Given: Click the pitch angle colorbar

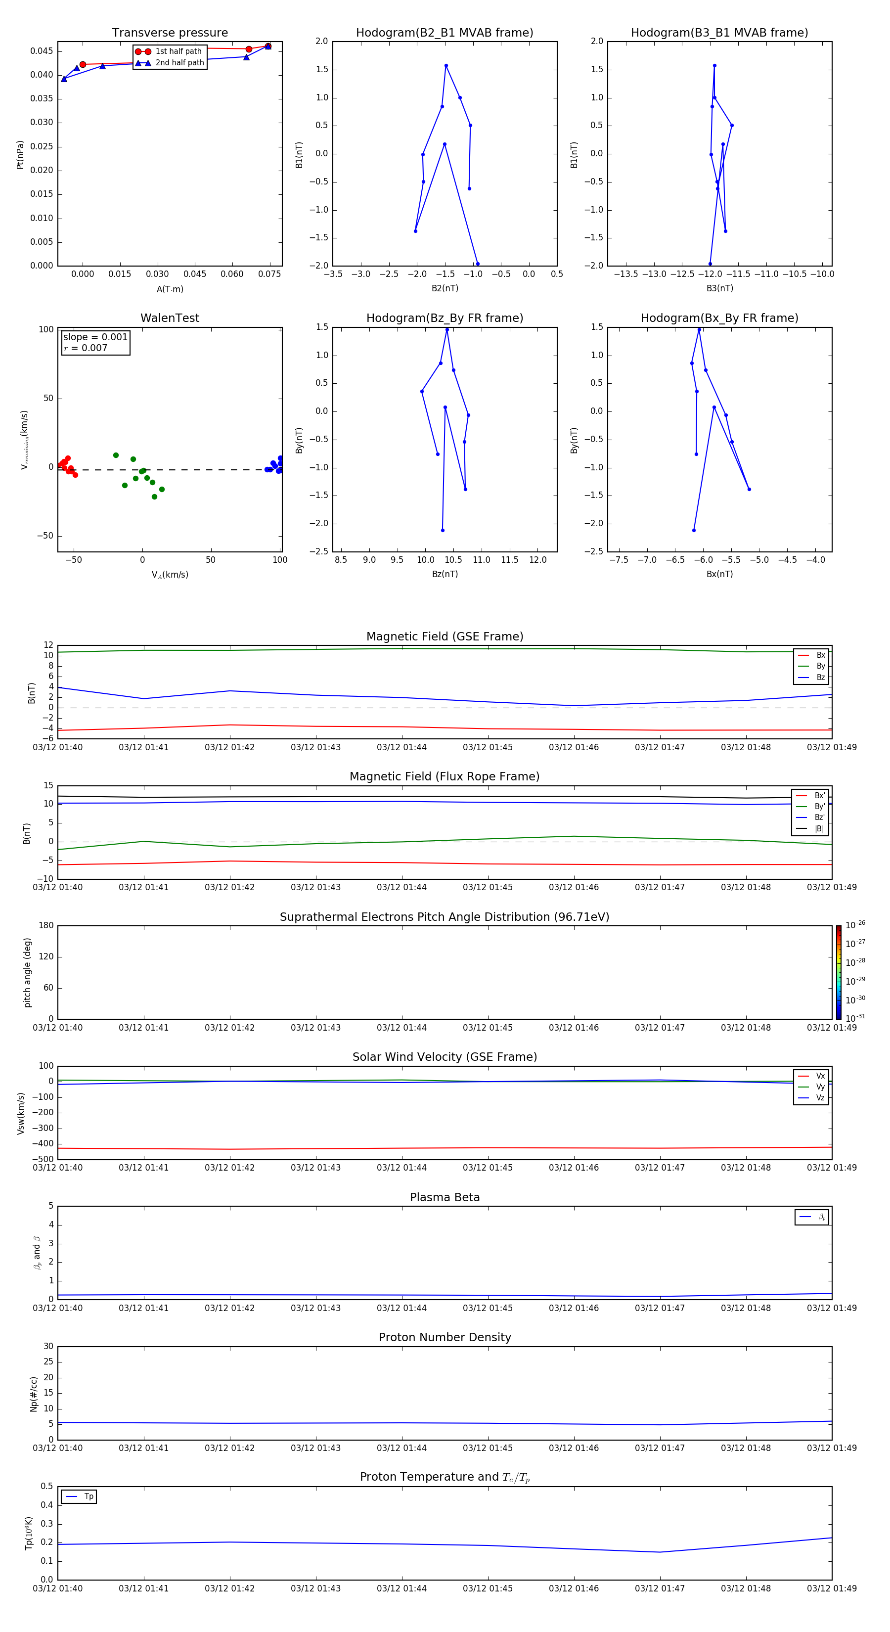Looking at the screenshot, I should [839, 972].
